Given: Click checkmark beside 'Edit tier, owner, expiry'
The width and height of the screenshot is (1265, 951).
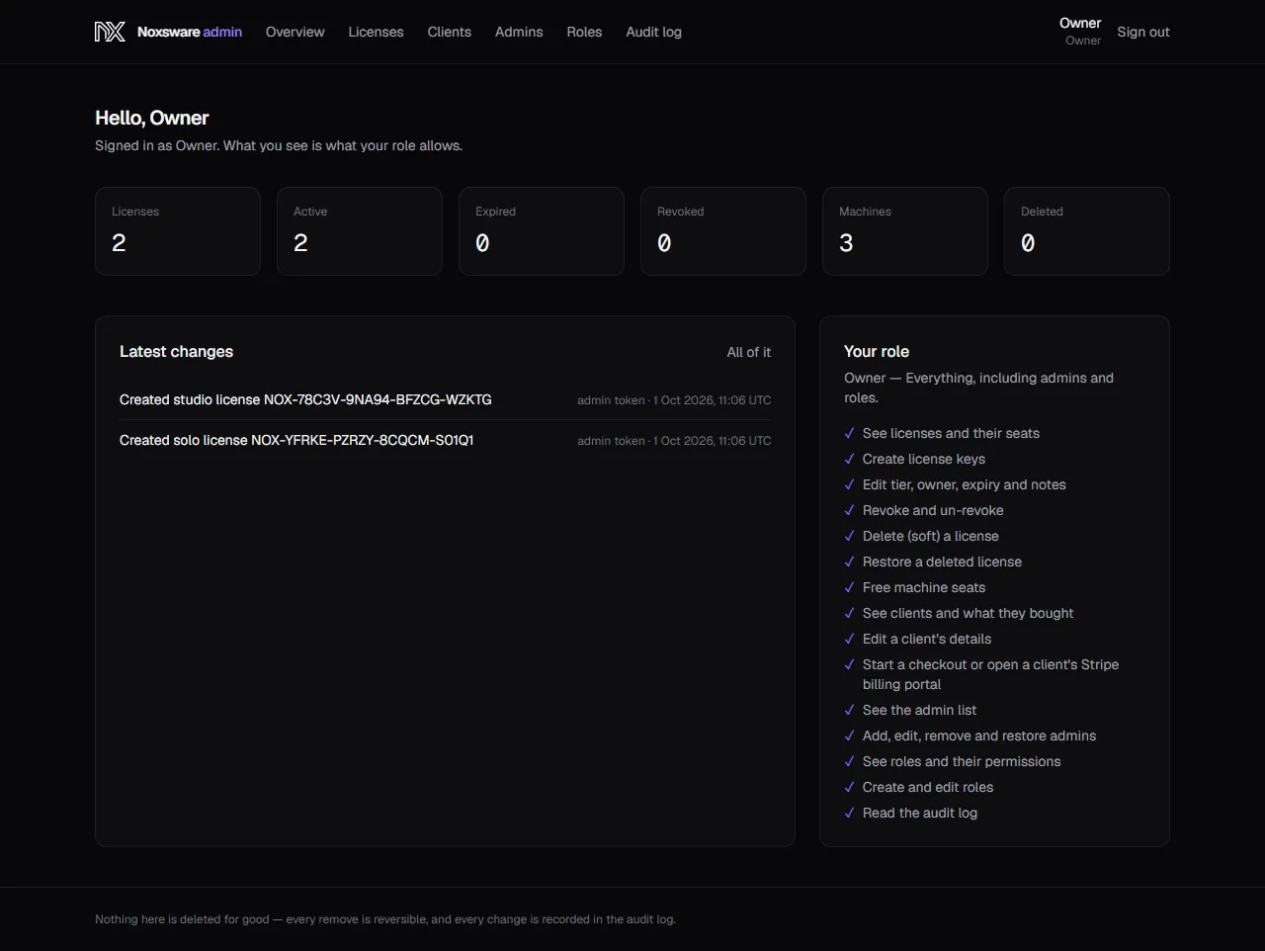Looking at the screenshot, I should click(849, 484).
